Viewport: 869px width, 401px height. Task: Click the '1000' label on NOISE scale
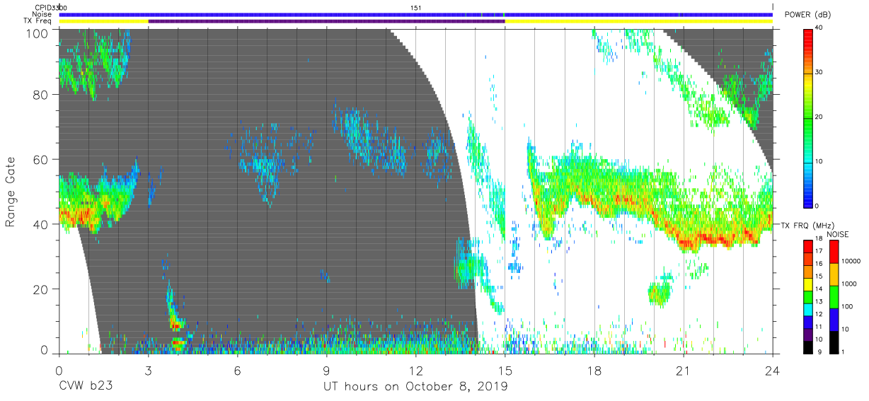pyautogui.click(x=850, y=283)
